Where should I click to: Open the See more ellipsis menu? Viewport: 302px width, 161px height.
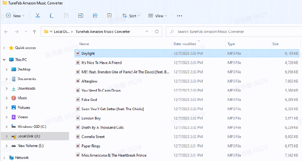[x=179, y=16]
